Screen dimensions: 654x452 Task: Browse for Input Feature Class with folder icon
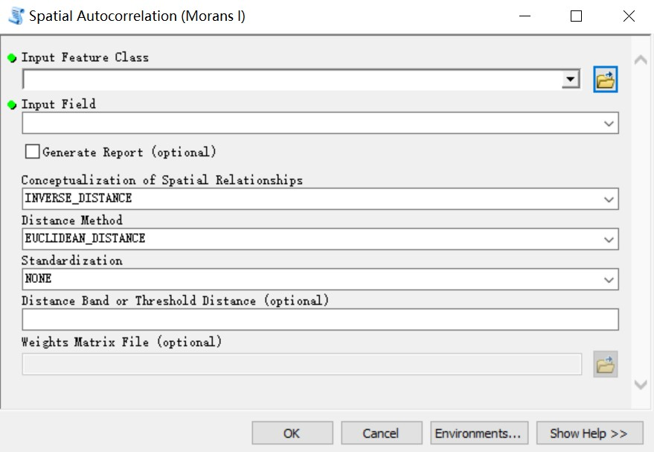pyautogui.click(x=605, y=79)
